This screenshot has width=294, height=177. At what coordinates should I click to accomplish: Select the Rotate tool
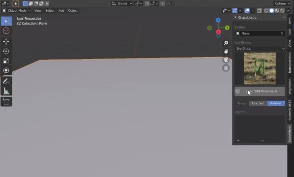(x=6, y=51)
